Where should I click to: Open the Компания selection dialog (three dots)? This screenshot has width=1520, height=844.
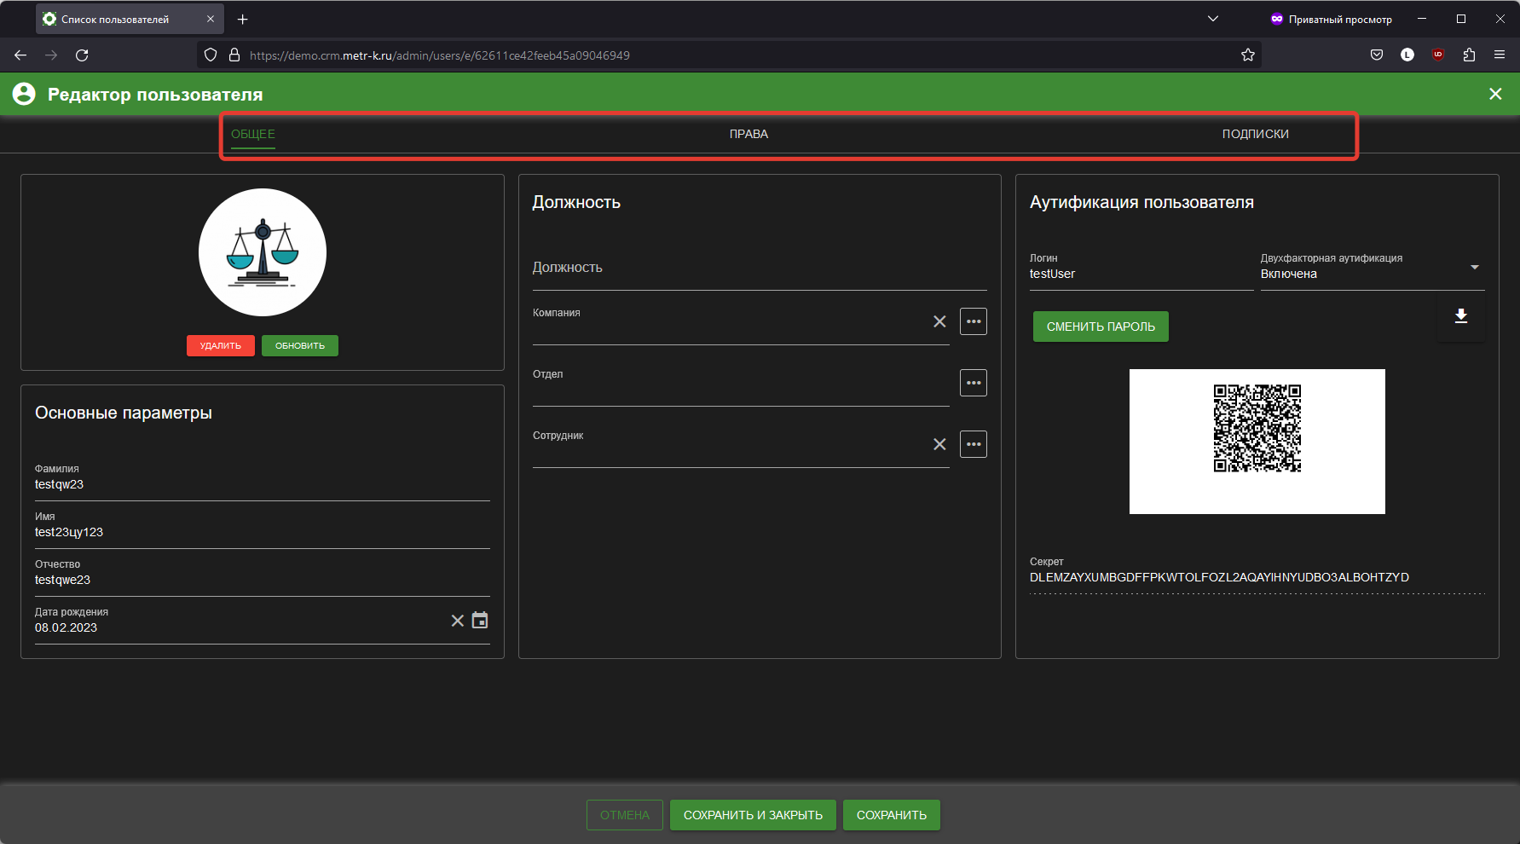(974, 321)
